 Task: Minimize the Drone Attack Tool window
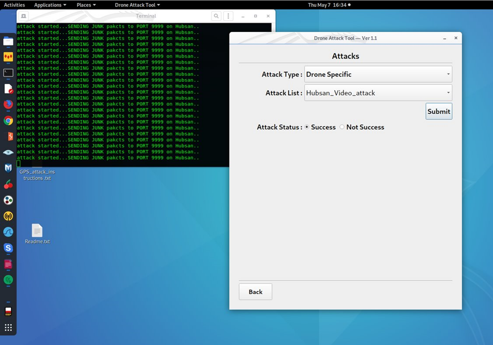(x=444, y=38)
